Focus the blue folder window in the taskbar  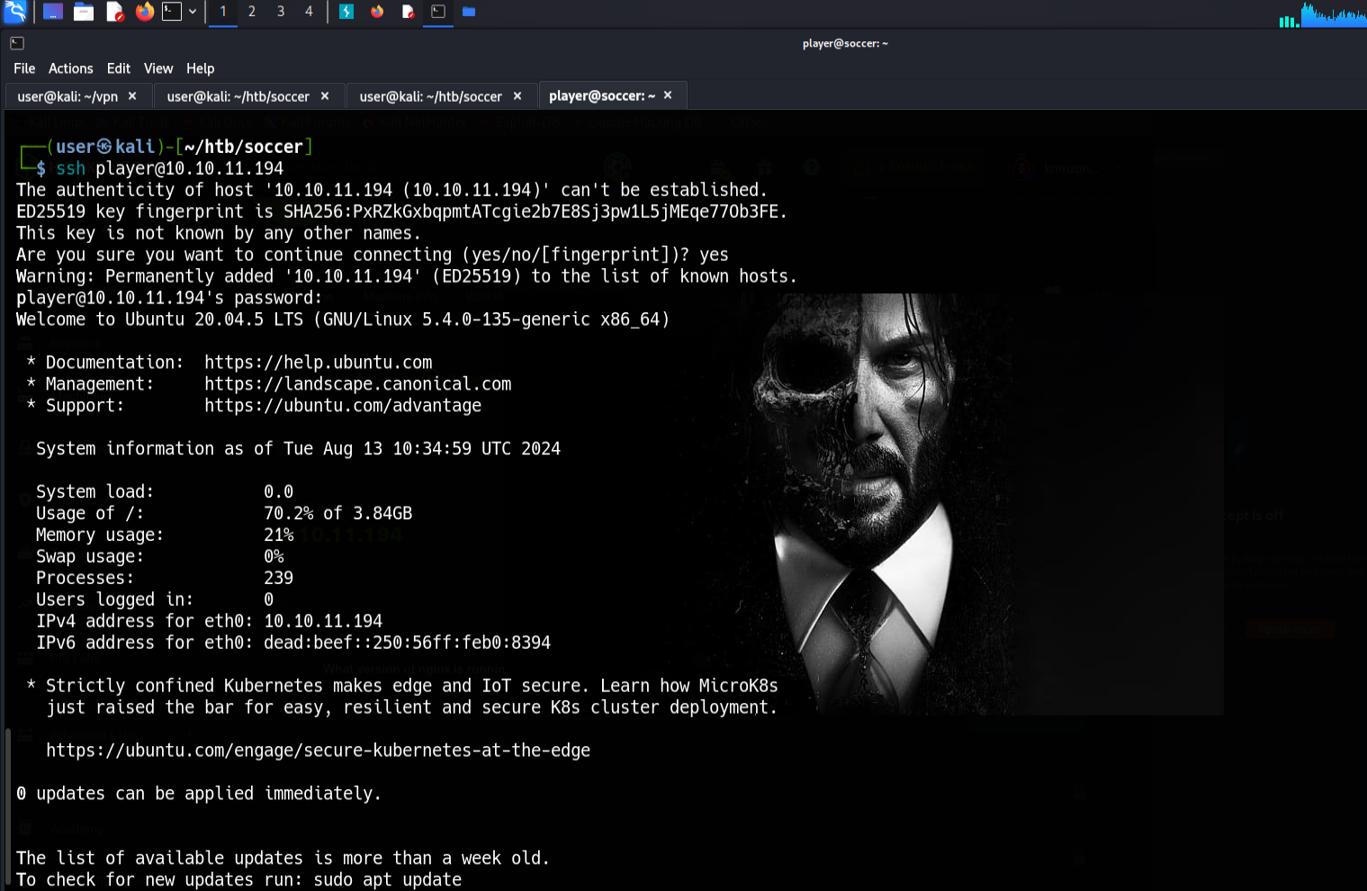(469, 12)
